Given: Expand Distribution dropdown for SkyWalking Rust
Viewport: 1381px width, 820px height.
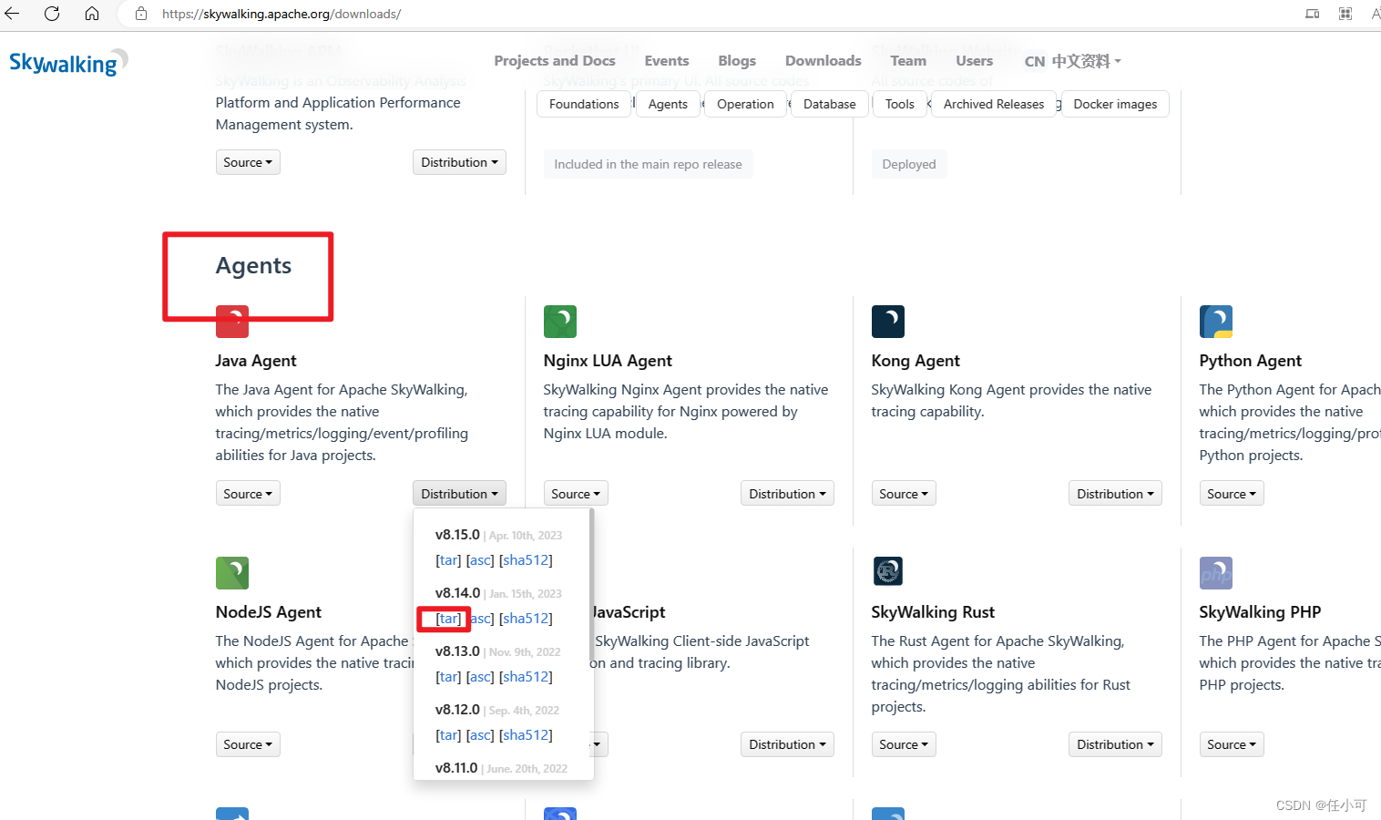Looking at the screenshot, I should [x=1115, y=744].
